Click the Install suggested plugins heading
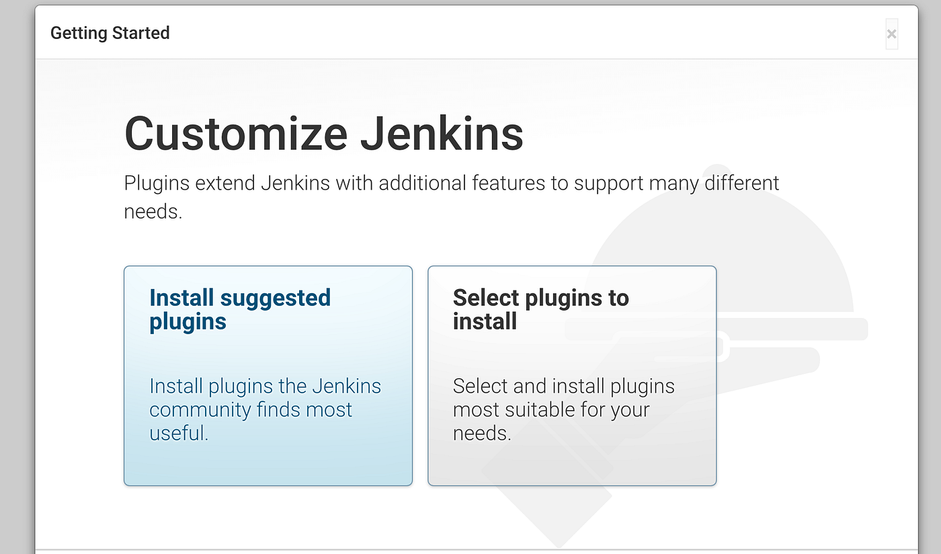The image size is (941, 554). click(240, 309)
